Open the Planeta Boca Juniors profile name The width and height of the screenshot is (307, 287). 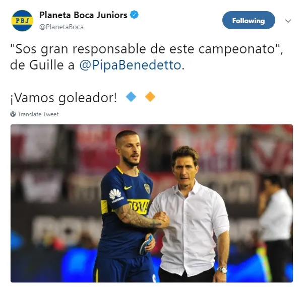coord(83,15)
